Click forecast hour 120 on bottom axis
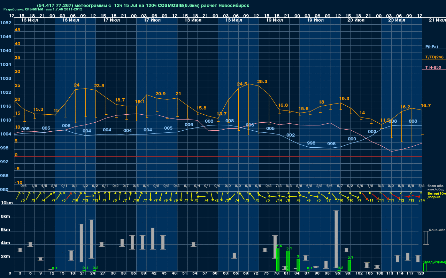Viewport: 446px width, 278px height. tap(421, 274)
